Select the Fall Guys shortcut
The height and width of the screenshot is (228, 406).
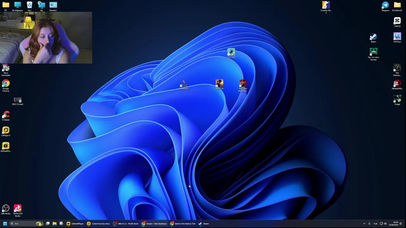(397, 38)
